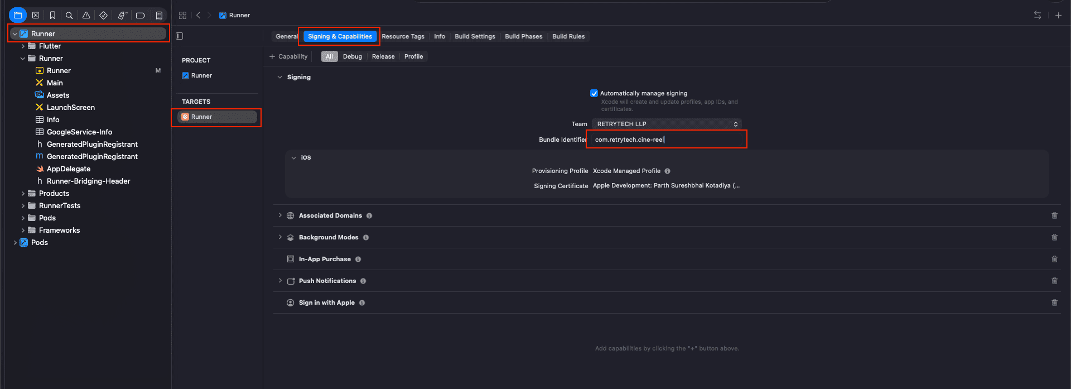Hide the project and targets list sidebar
Viewport: 1071px width, 389px height.
[x=180, y=36]
